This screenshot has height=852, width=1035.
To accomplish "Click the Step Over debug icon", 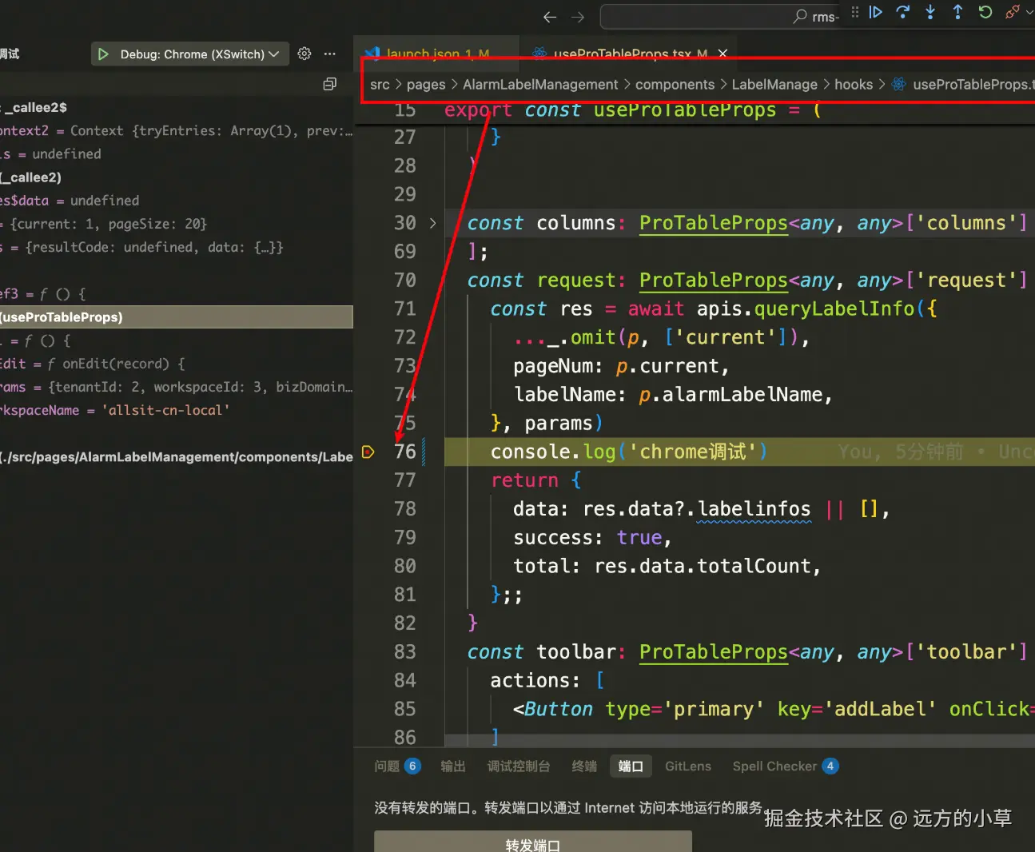I will pyautogui.click(x=903, y=12).
